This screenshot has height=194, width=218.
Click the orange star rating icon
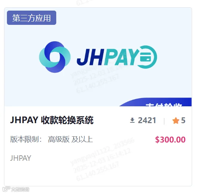[x=176, y=121]
